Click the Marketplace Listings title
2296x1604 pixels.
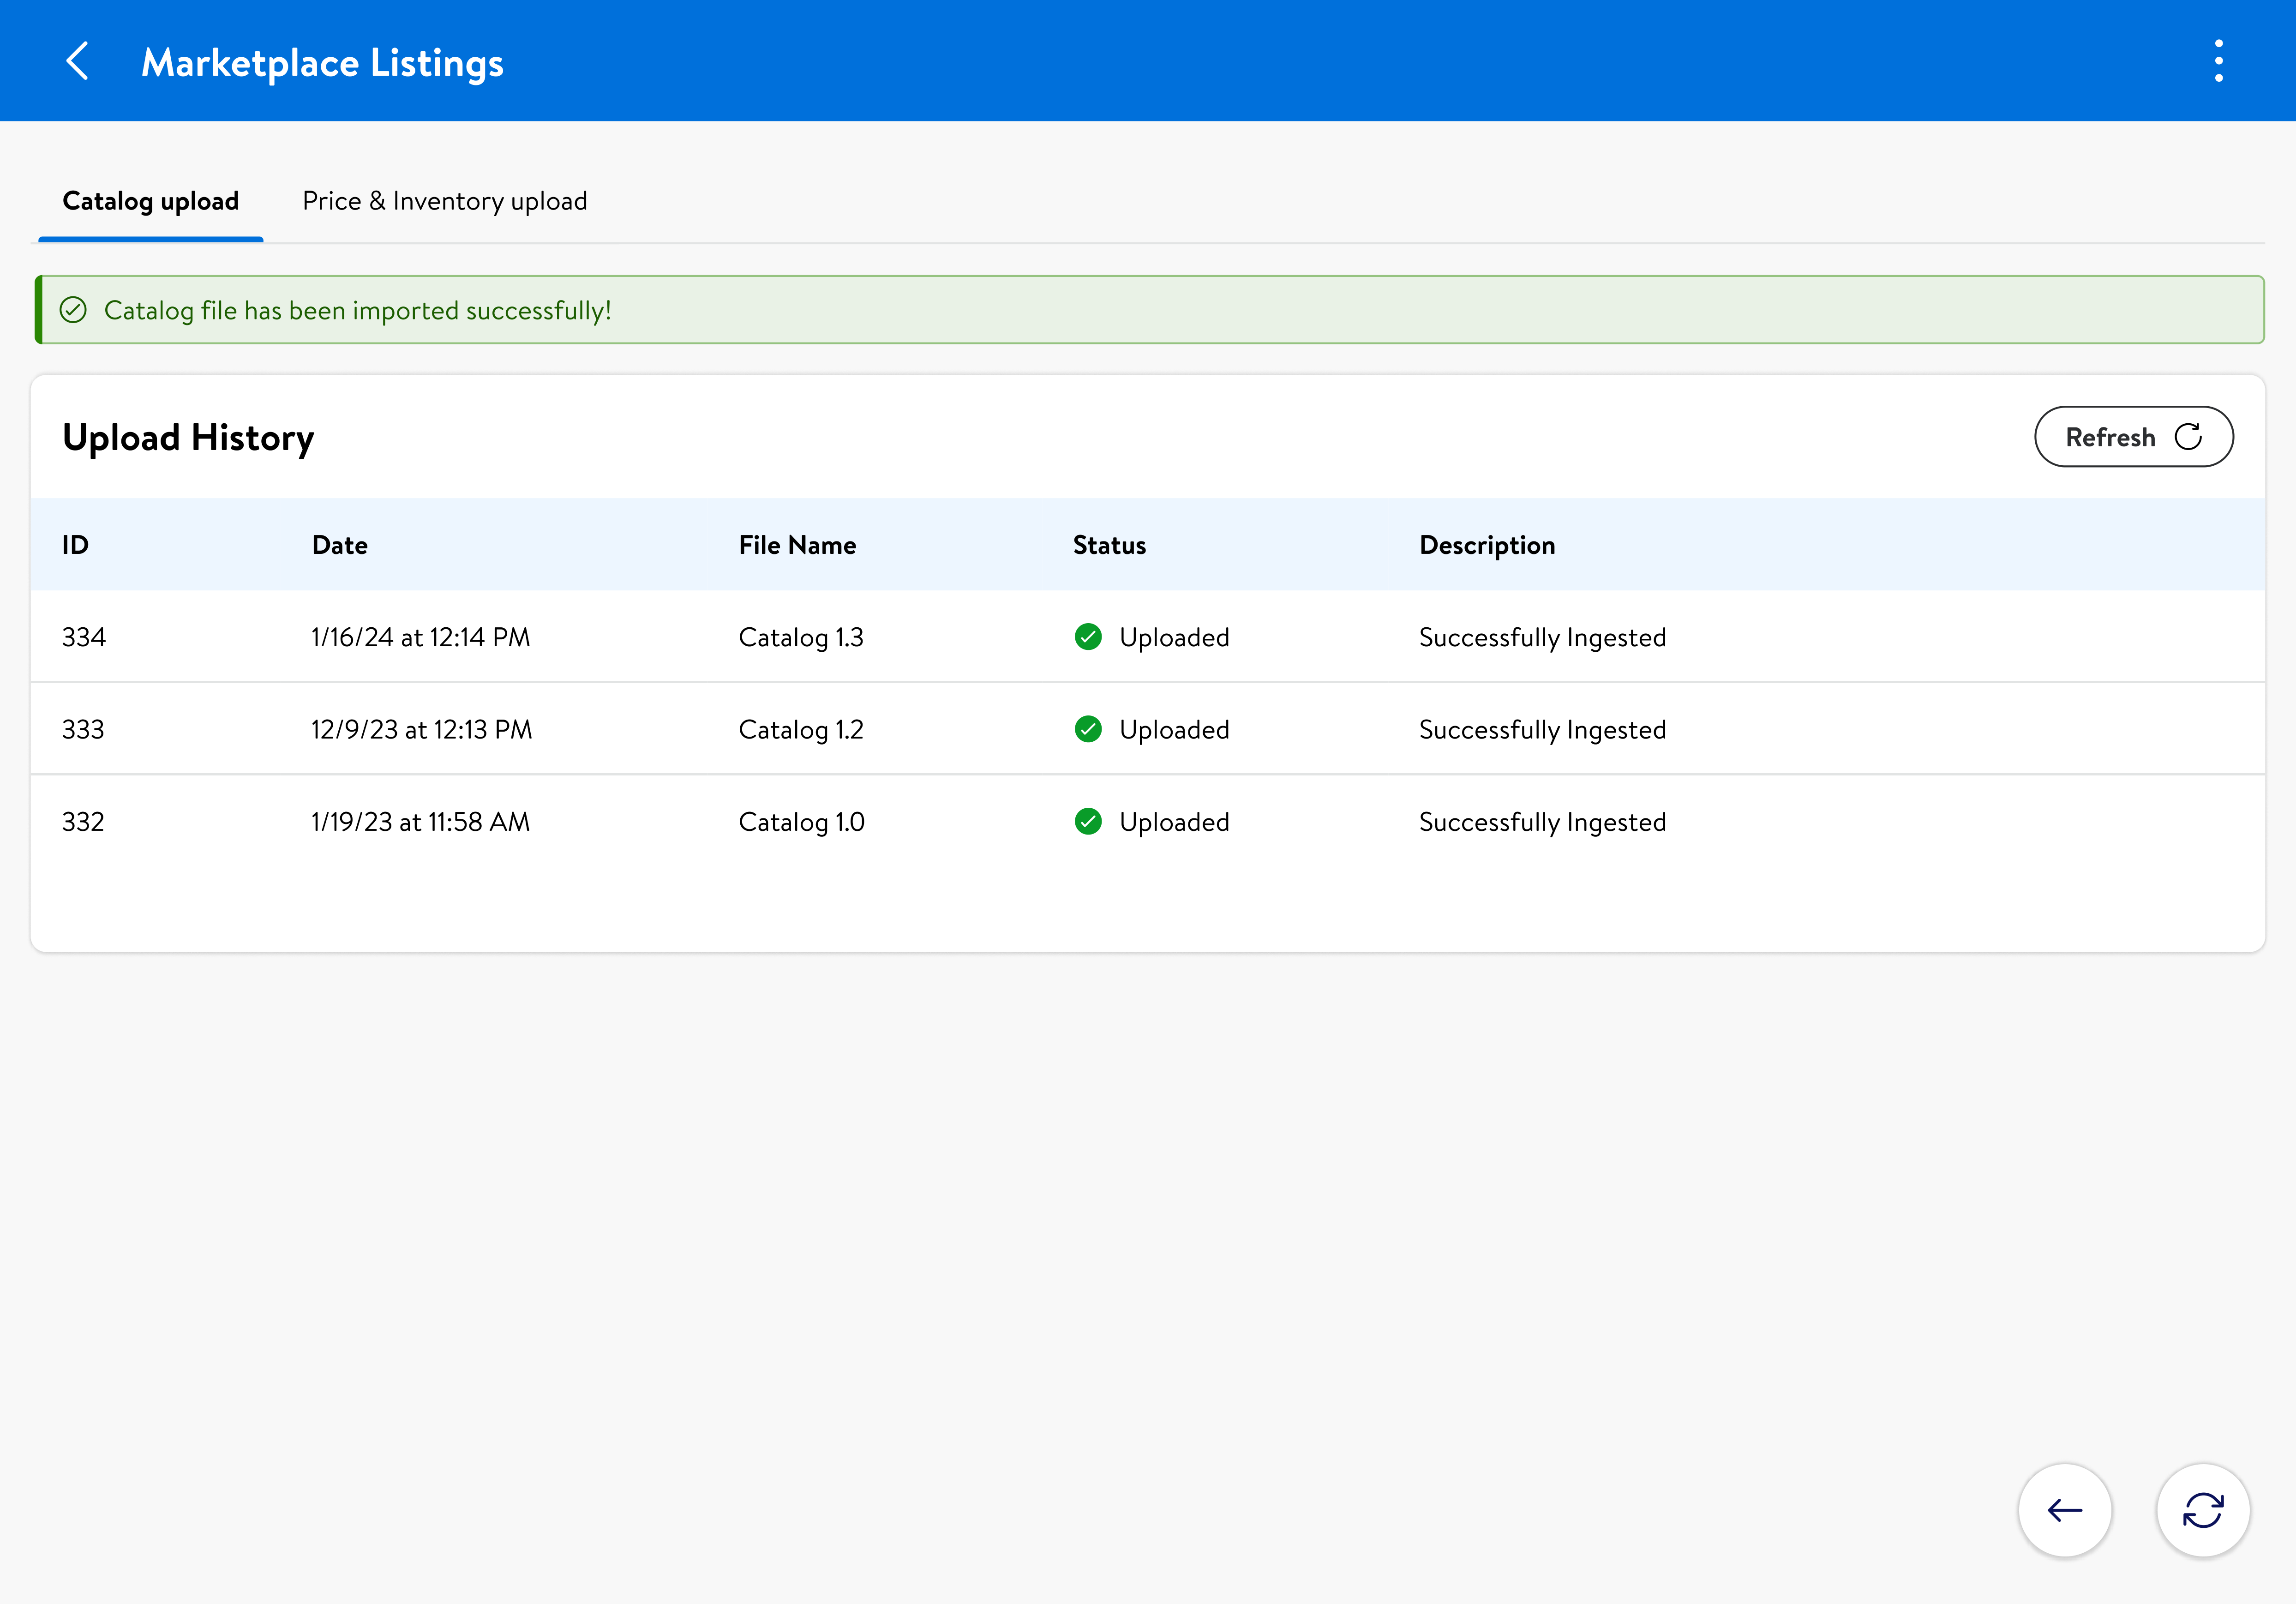[322, 62]
